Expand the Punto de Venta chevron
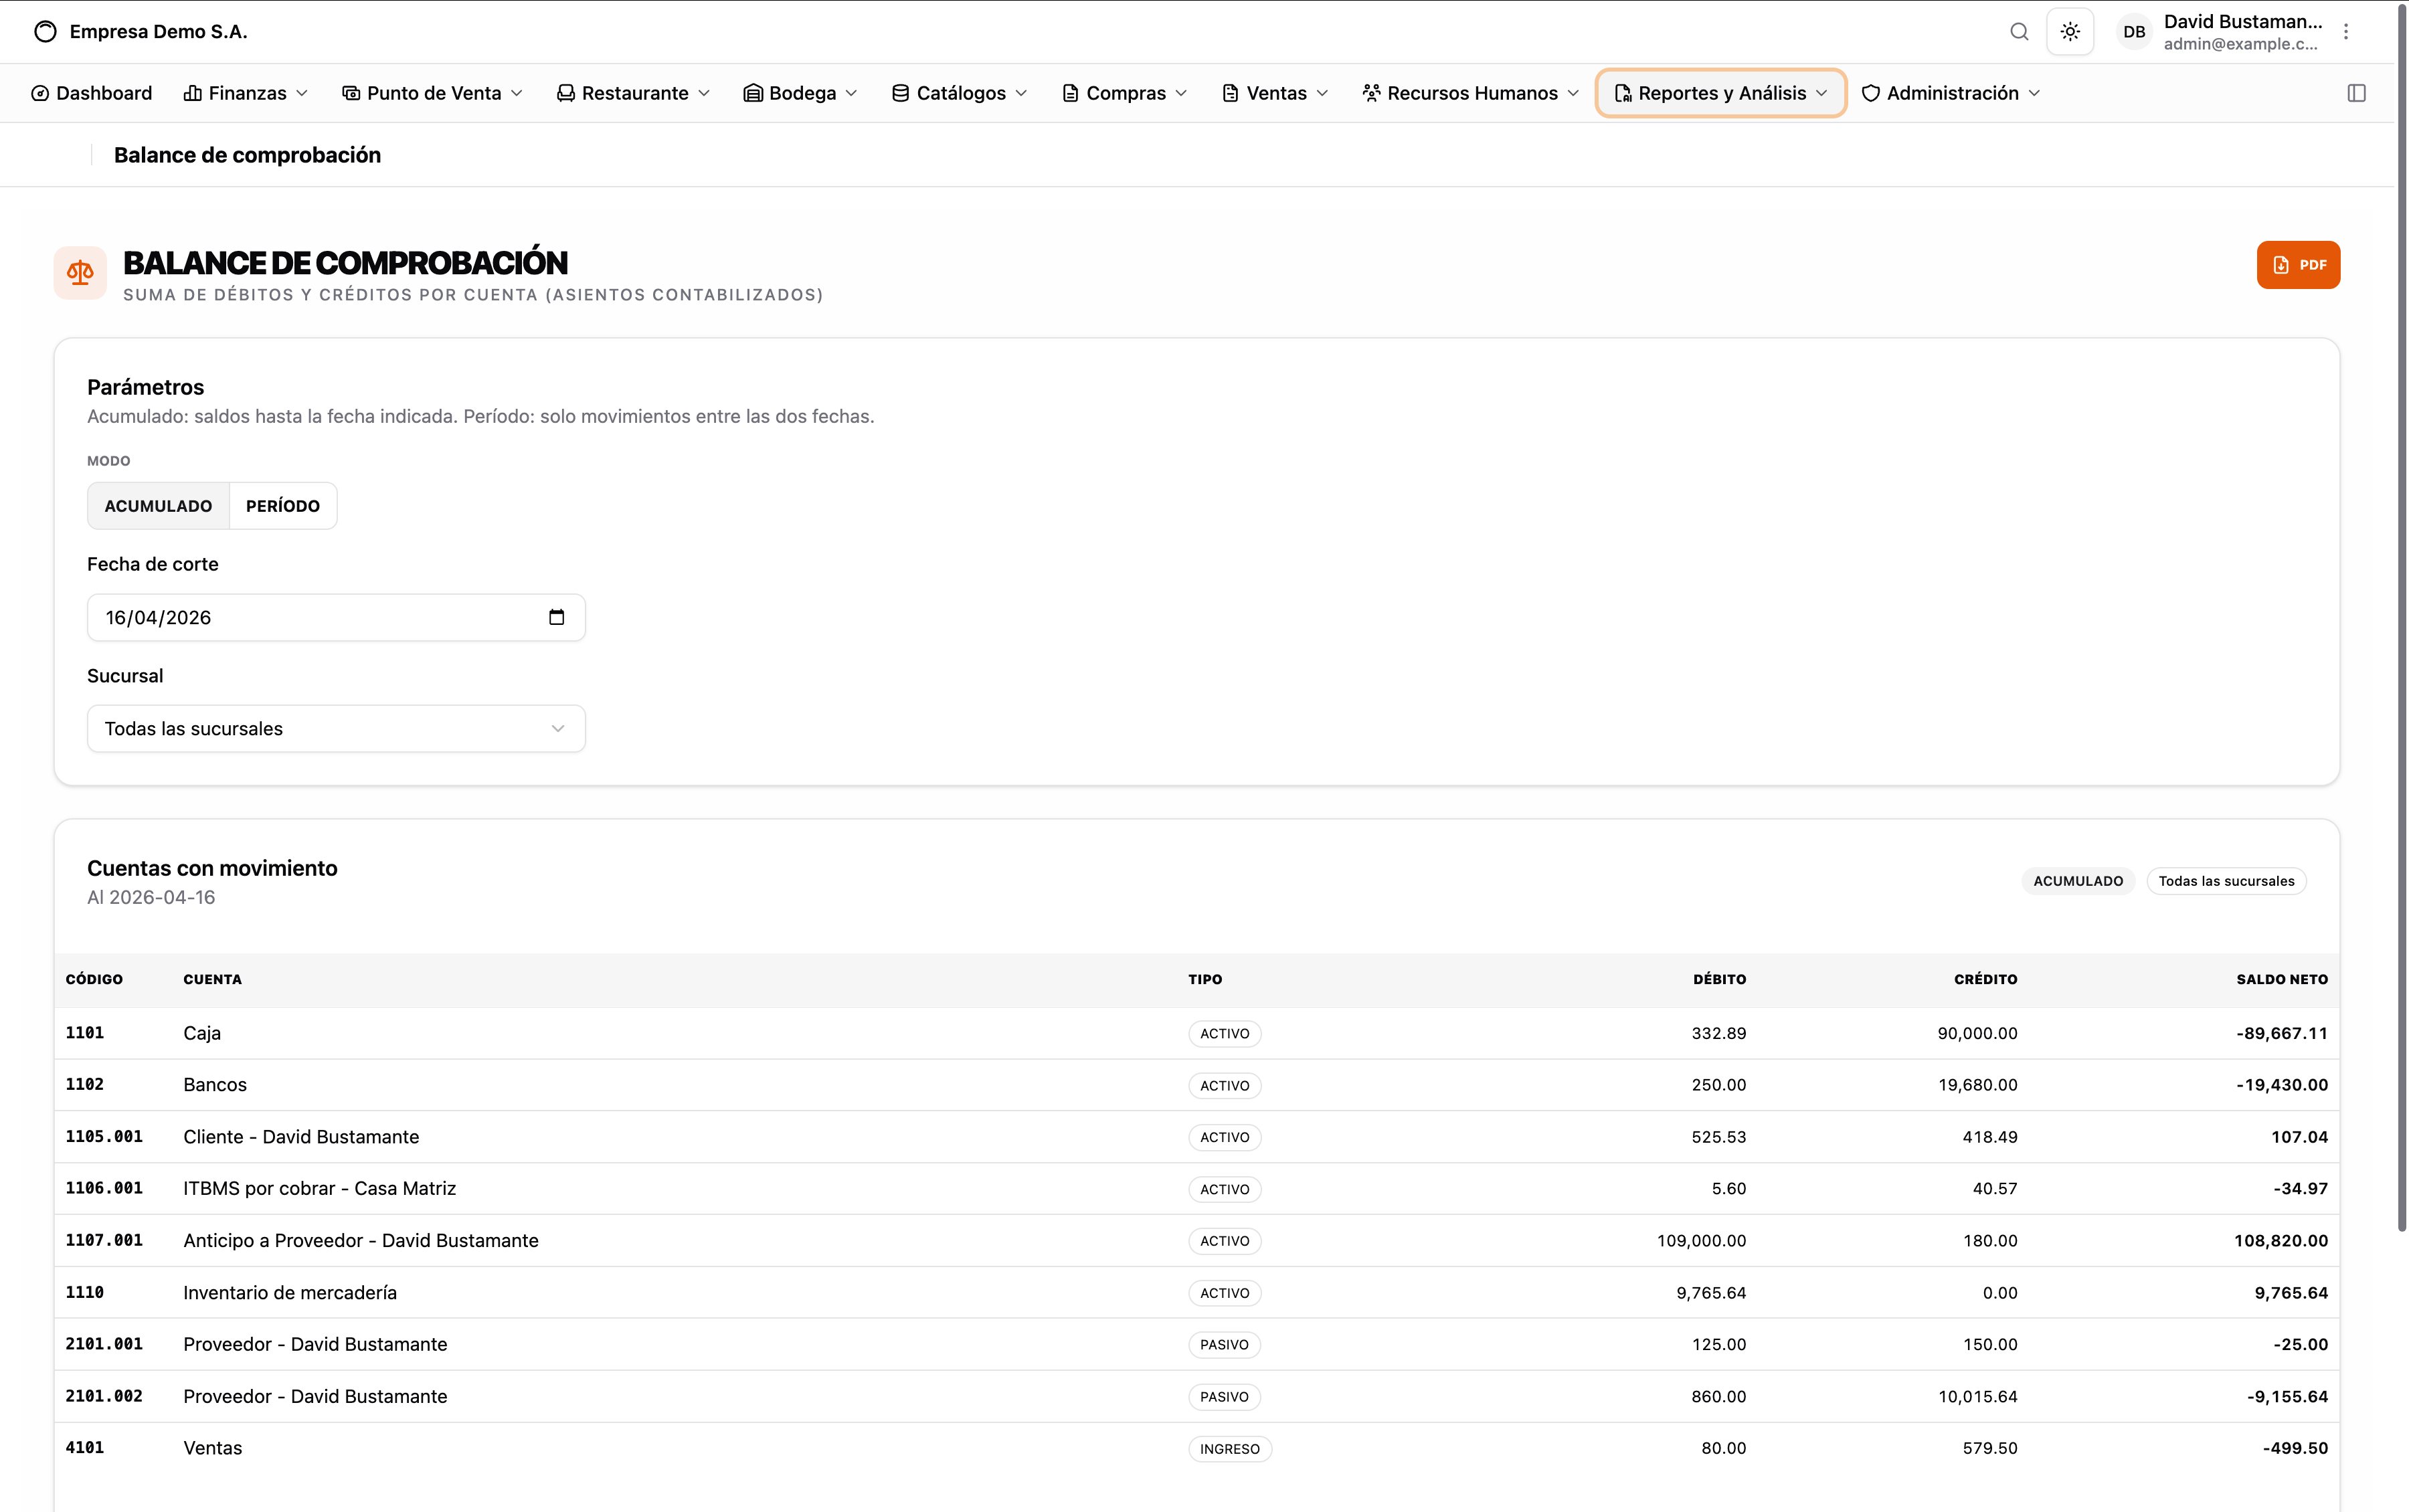The height and width of the screenshot is (1512, 2409). [517, 93]
